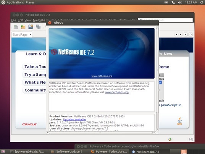The height and width of the screenshot is (154, 205).
Task: Click About dialog horizontal scroll right arrow
Action: [155, 133]
